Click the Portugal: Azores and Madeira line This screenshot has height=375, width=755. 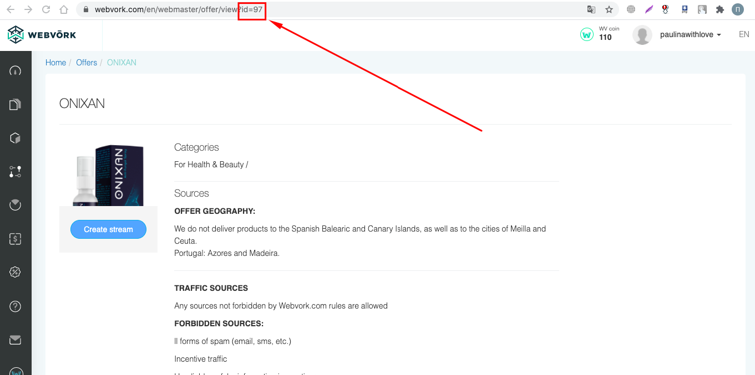pyautogui.click(x=227, y=253)
